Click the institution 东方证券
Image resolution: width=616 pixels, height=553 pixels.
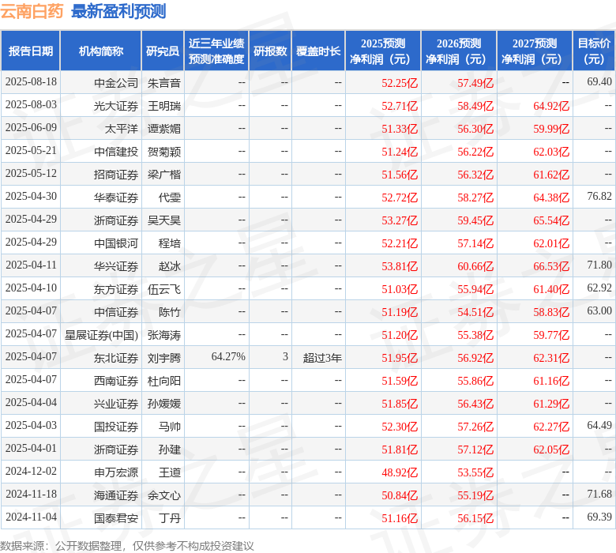(116, 289)
